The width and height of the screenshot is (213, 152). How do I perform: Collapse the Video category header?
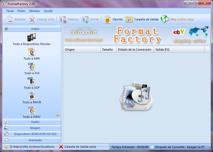(32, 29)
